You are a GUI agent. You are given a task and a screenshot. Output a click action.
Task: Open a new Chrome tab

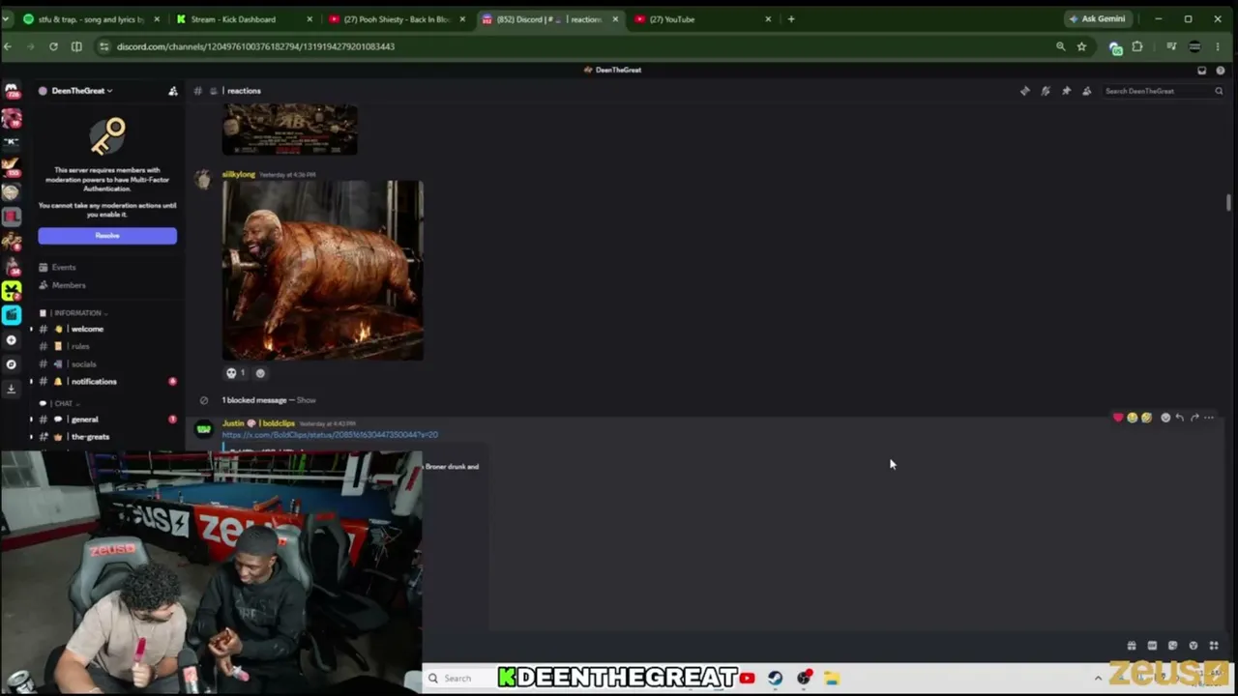[x=791, y=19]
